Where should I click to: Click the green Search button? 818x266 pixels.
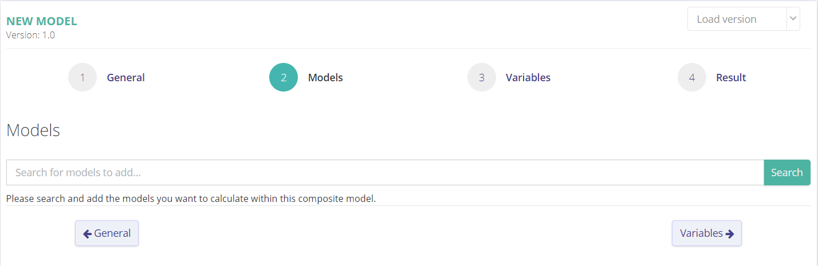[787, 172]
